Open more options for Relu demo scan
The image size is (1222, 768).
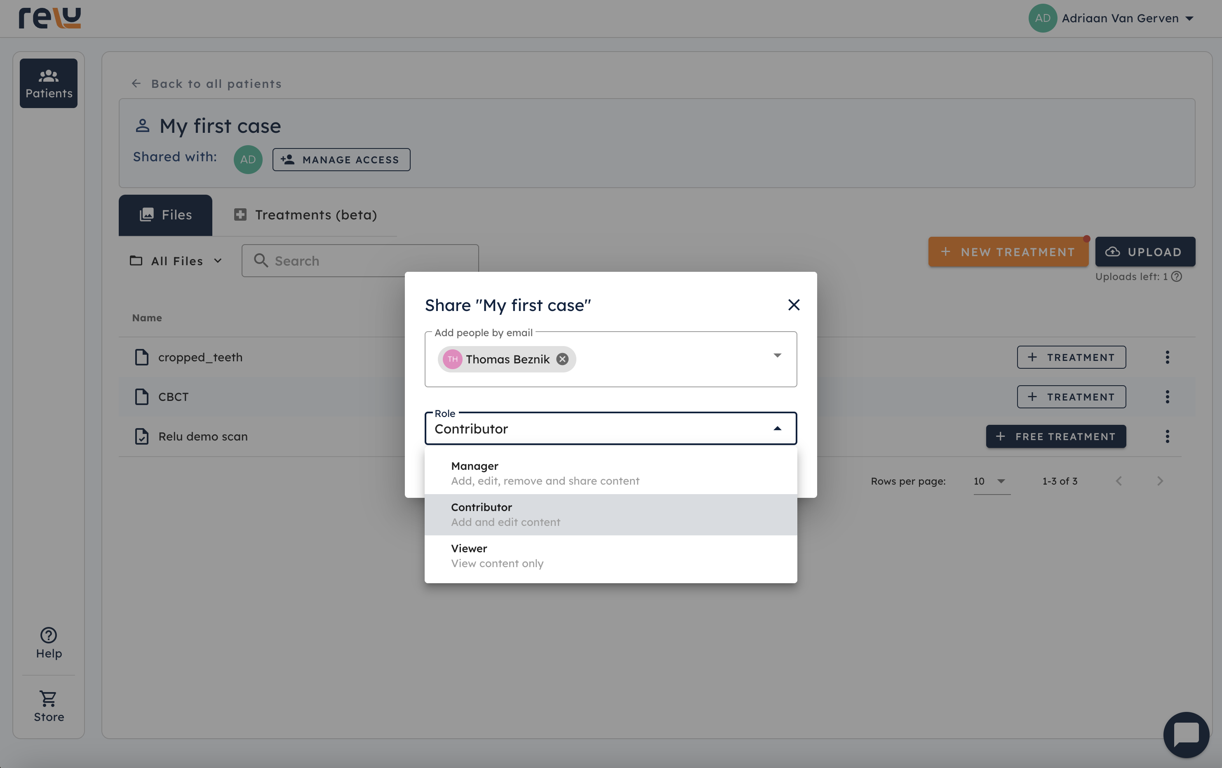(1167, 436)
